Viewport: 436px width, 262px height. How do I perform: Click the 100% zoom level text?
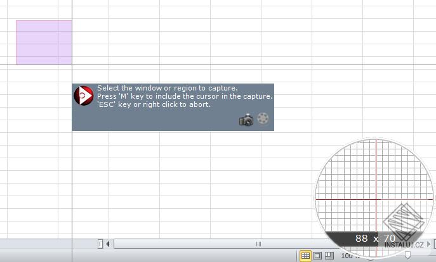(350, 256)
